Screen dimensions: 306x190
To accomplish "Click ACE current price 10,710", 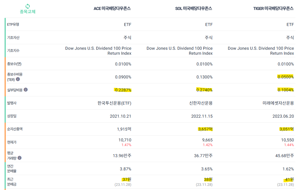I will click(125, 140).
